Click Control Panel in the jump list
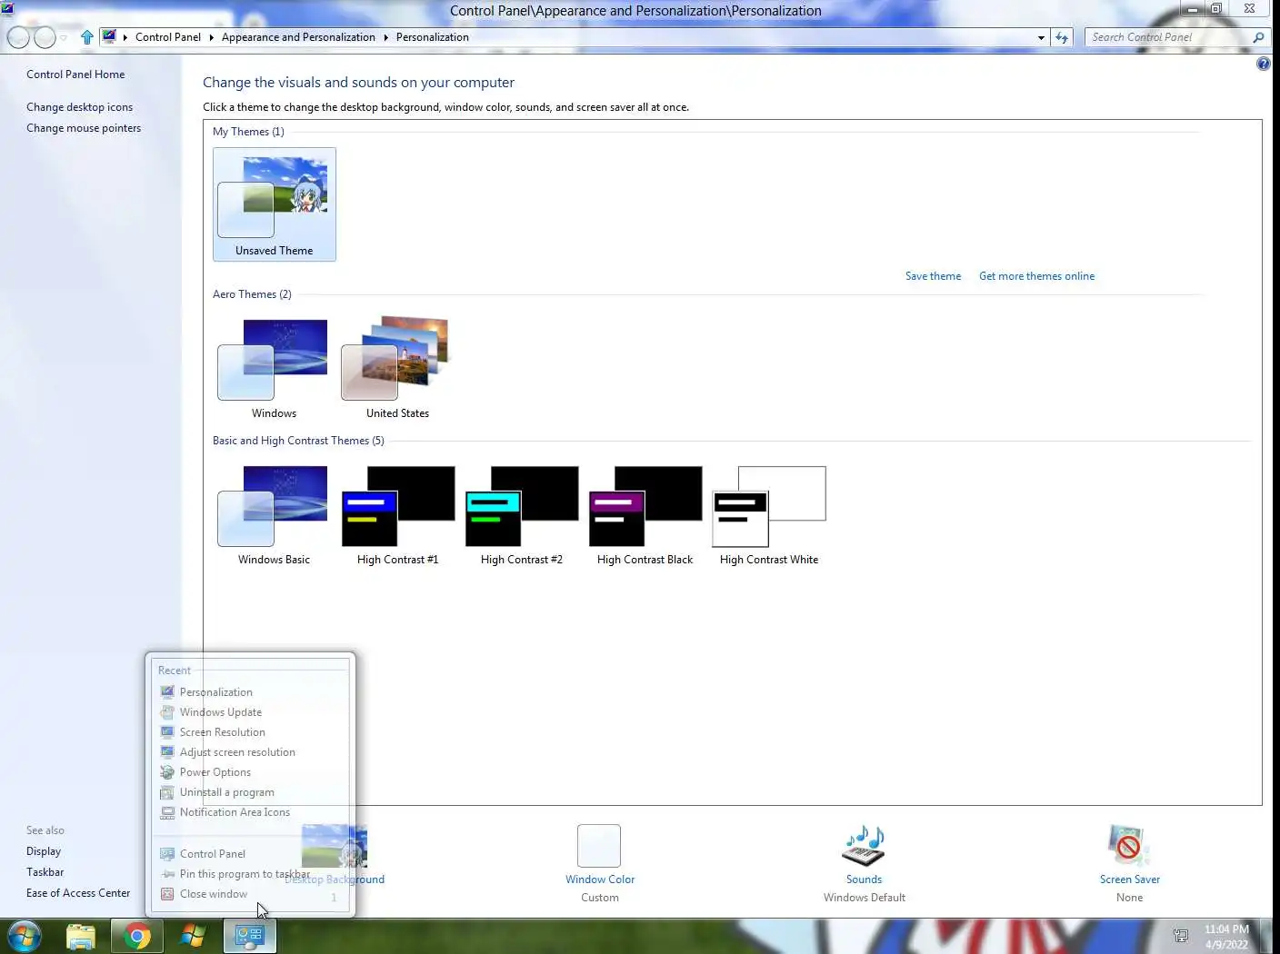The width and height of the screenshot is (1280, 954). pos(251,854)
